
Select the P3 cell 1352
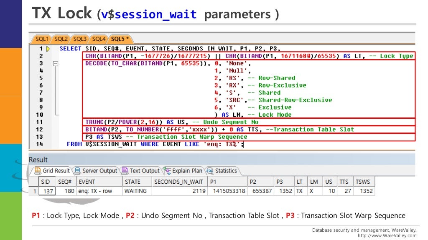[x=284, y=191]
